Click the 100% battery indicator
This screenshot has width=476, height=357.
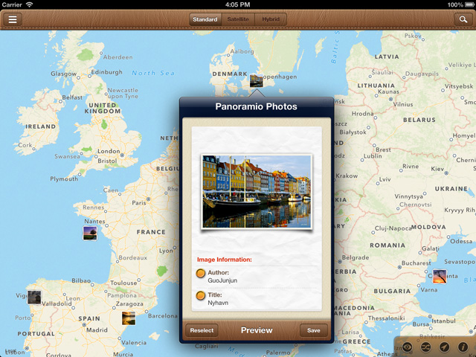(x=461, y=4)
